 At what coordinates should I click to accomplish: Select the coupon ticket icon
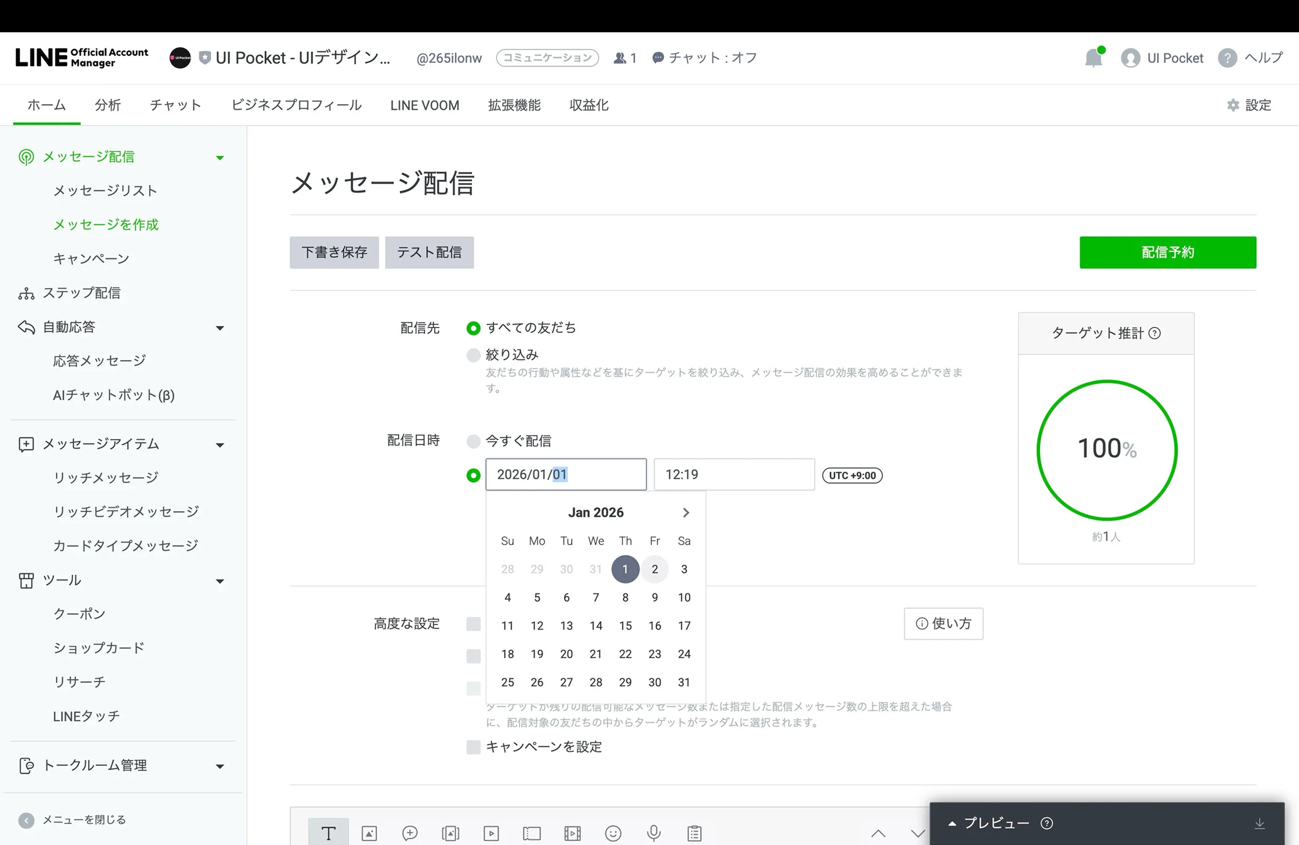point(532,833)
